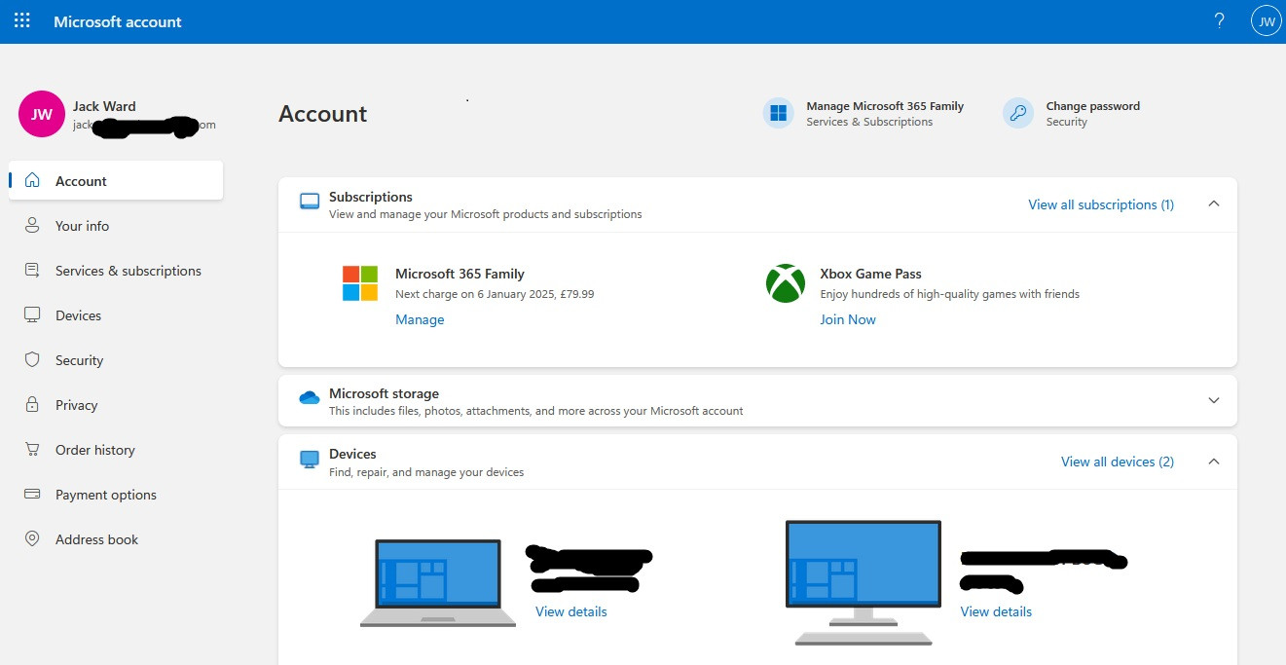This screenshot has height=665, width=1286.
Task: Collapse the Subscriptions section chevron
Action: 1214,203
